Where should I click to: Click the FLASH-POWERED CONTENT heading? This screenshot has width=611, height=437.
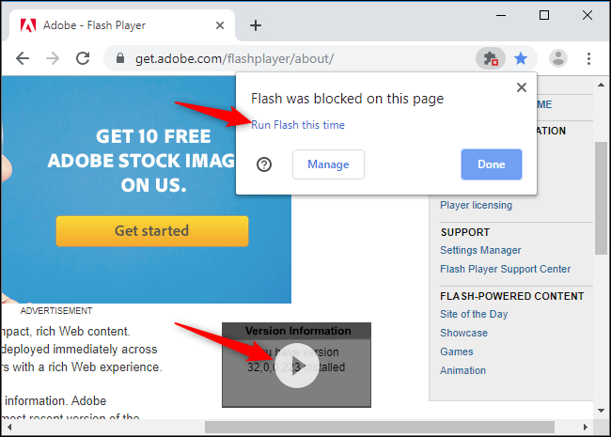(512, 296)
